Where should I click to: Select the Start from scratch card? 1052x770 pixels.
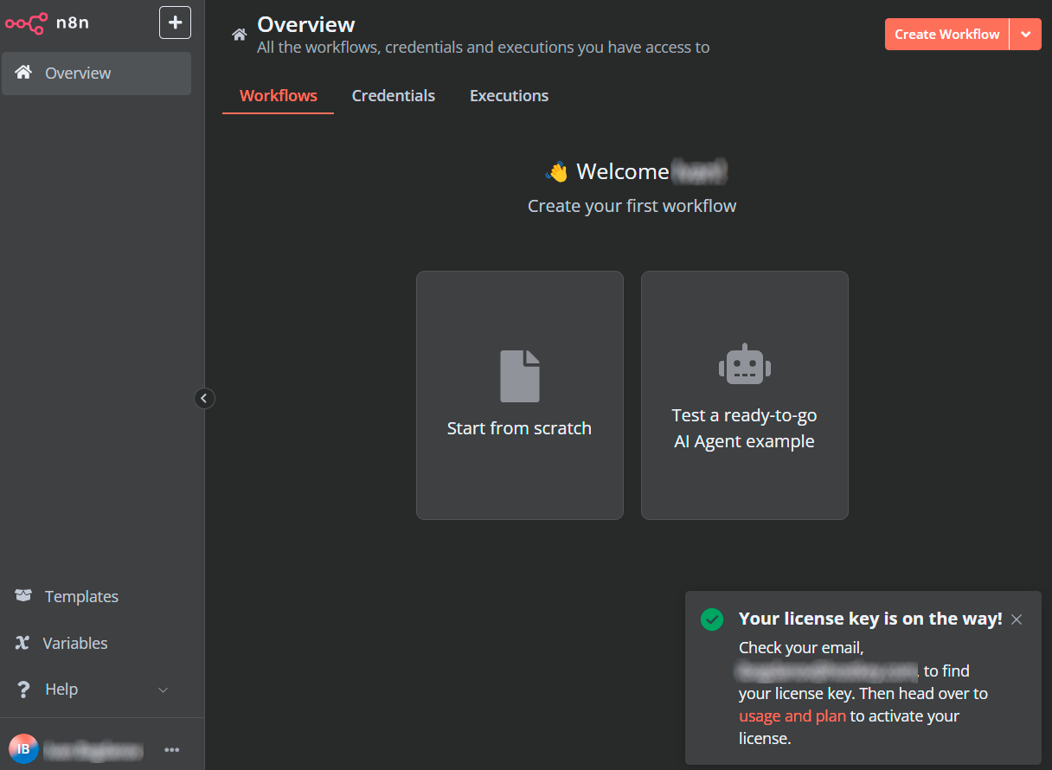pyautogui.click(x=519, y=395)
